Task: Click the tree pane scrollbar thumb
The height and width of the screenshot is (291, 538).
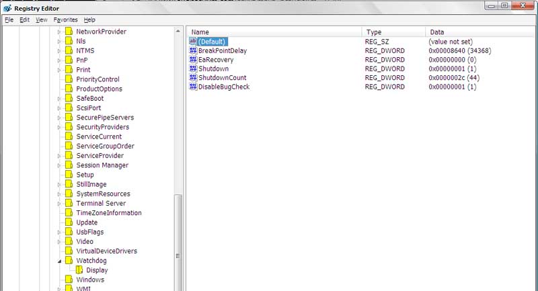Action: 178,243
